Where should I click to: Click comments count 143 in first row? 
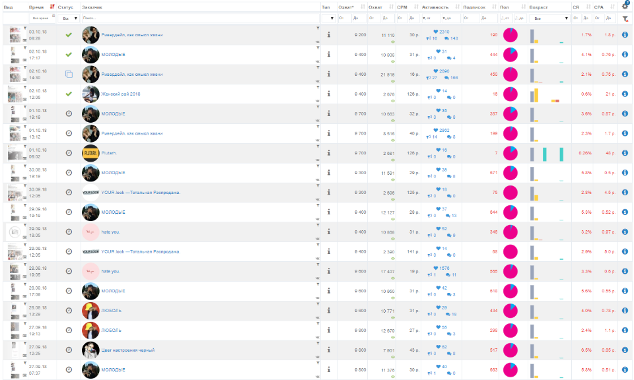coord(451,38)
